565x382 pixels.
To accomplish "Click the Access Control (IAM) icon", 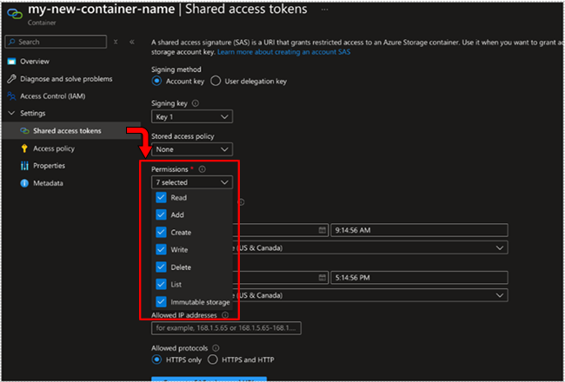I will tap(12, 95).
